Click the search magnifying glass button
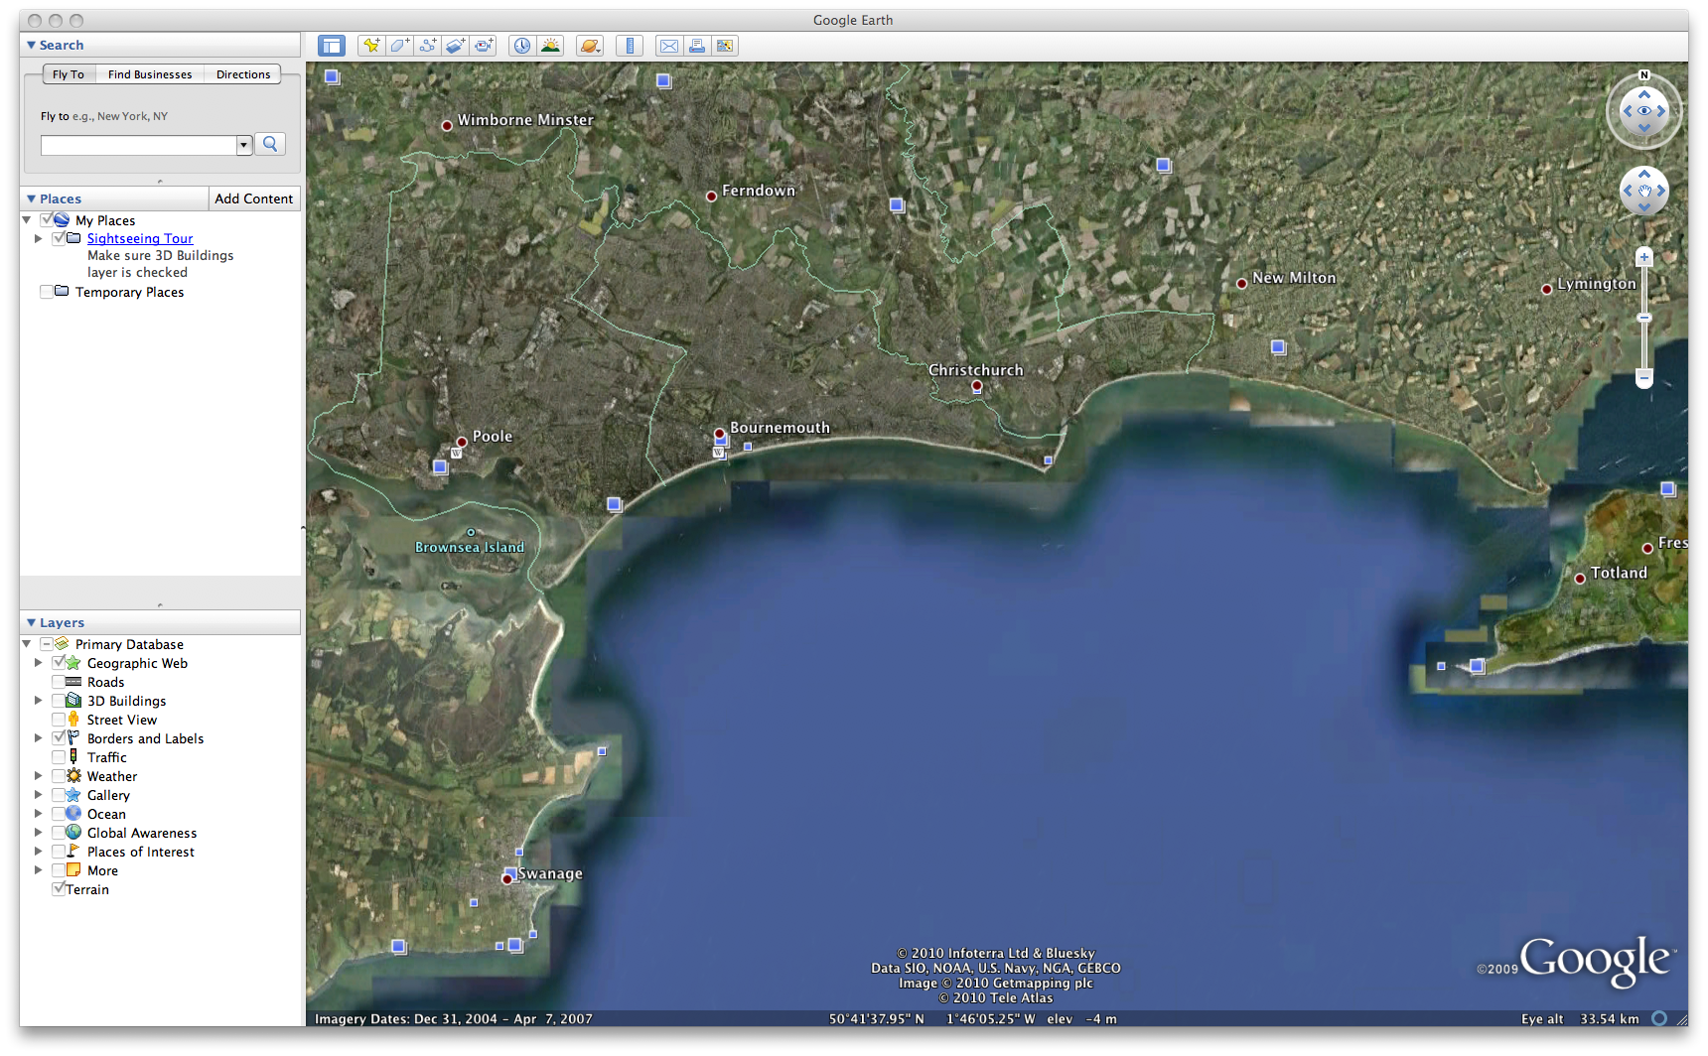 (270, 144)
